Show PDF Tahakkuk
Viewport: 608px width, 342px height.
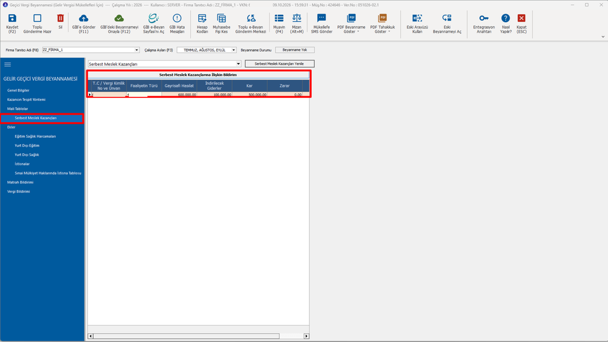pos(382,23)
